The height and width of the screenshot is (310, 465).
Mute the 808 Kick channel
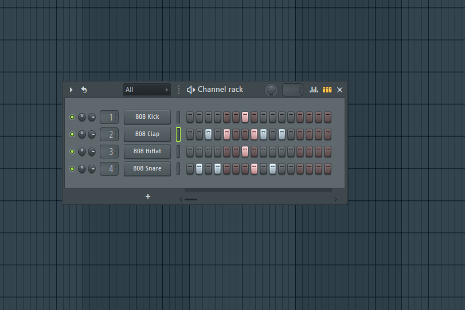(x=72, y=117)
